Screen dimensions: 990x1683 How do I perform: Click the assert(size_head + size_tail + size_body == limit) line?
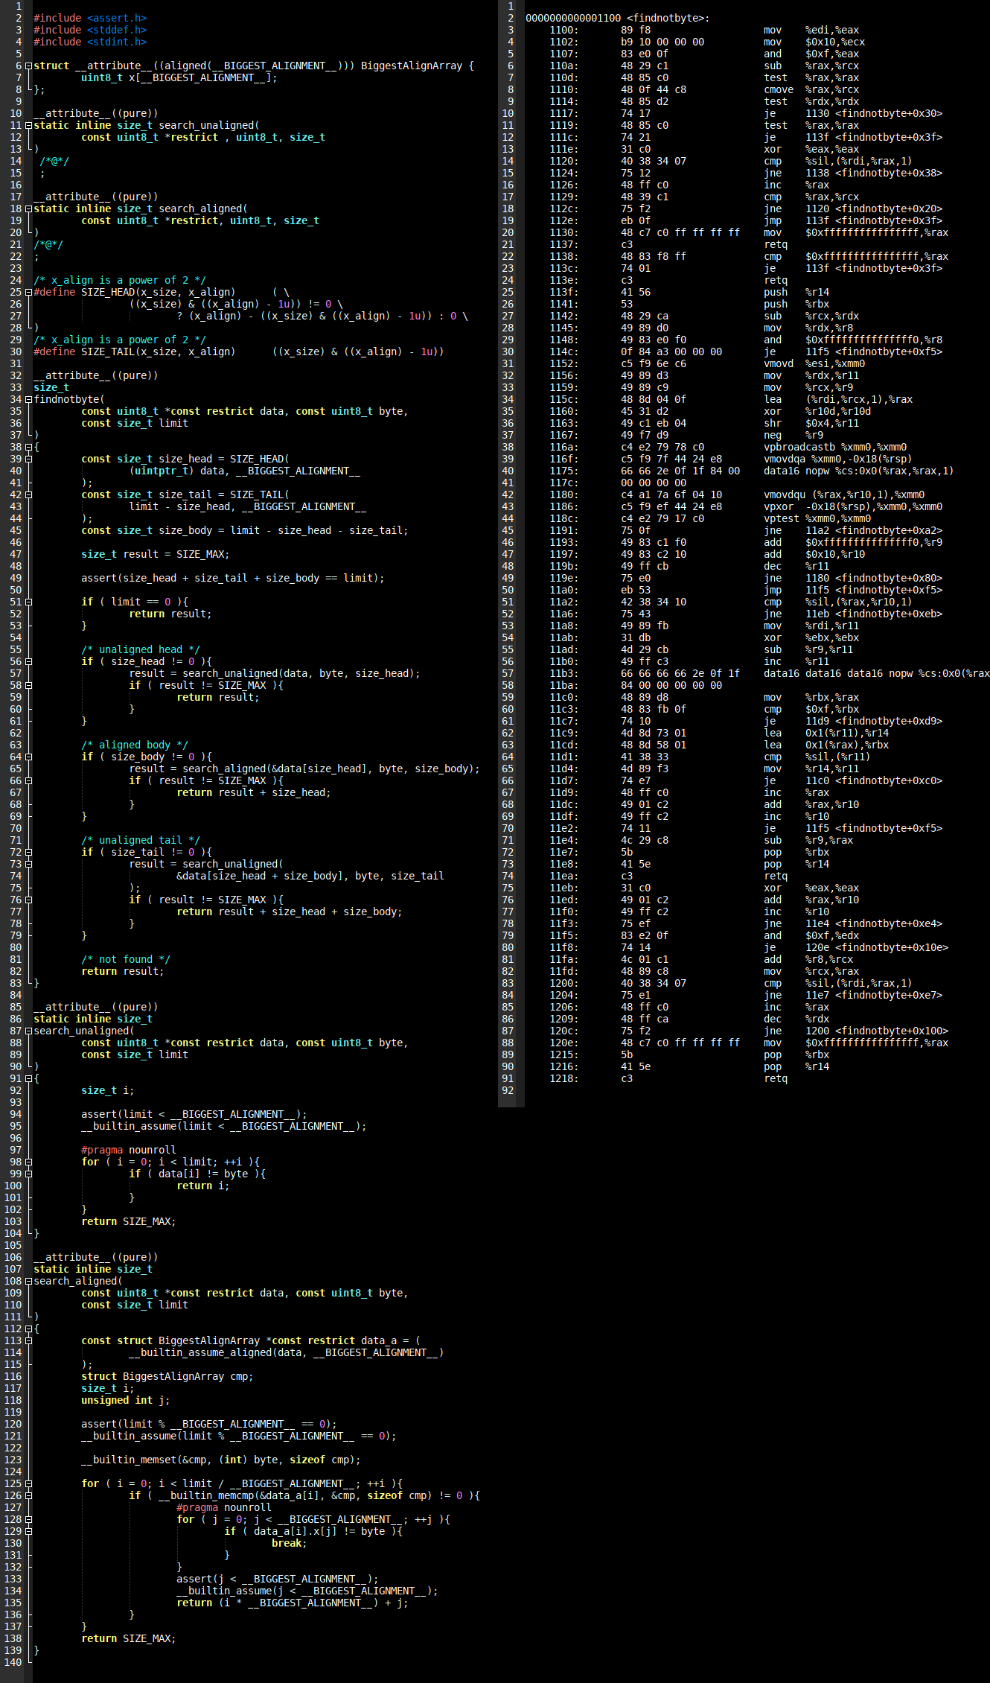[233, 579]
